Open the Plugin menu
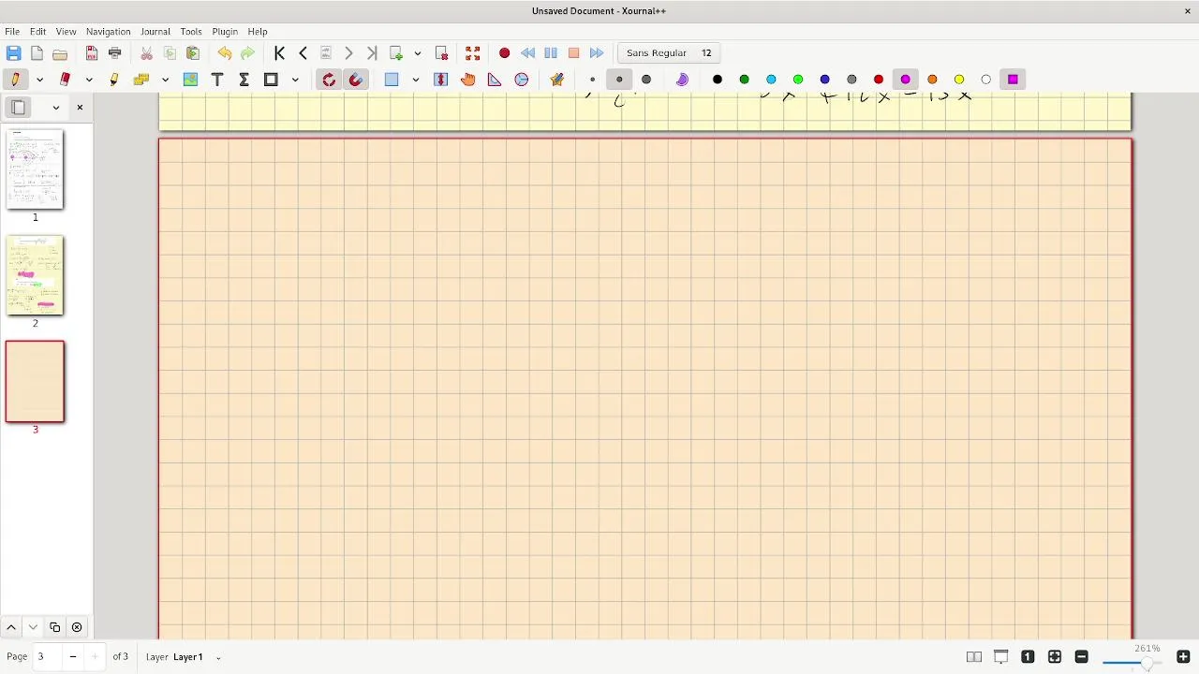This screenshot has height=674, width=1199. 225,32
